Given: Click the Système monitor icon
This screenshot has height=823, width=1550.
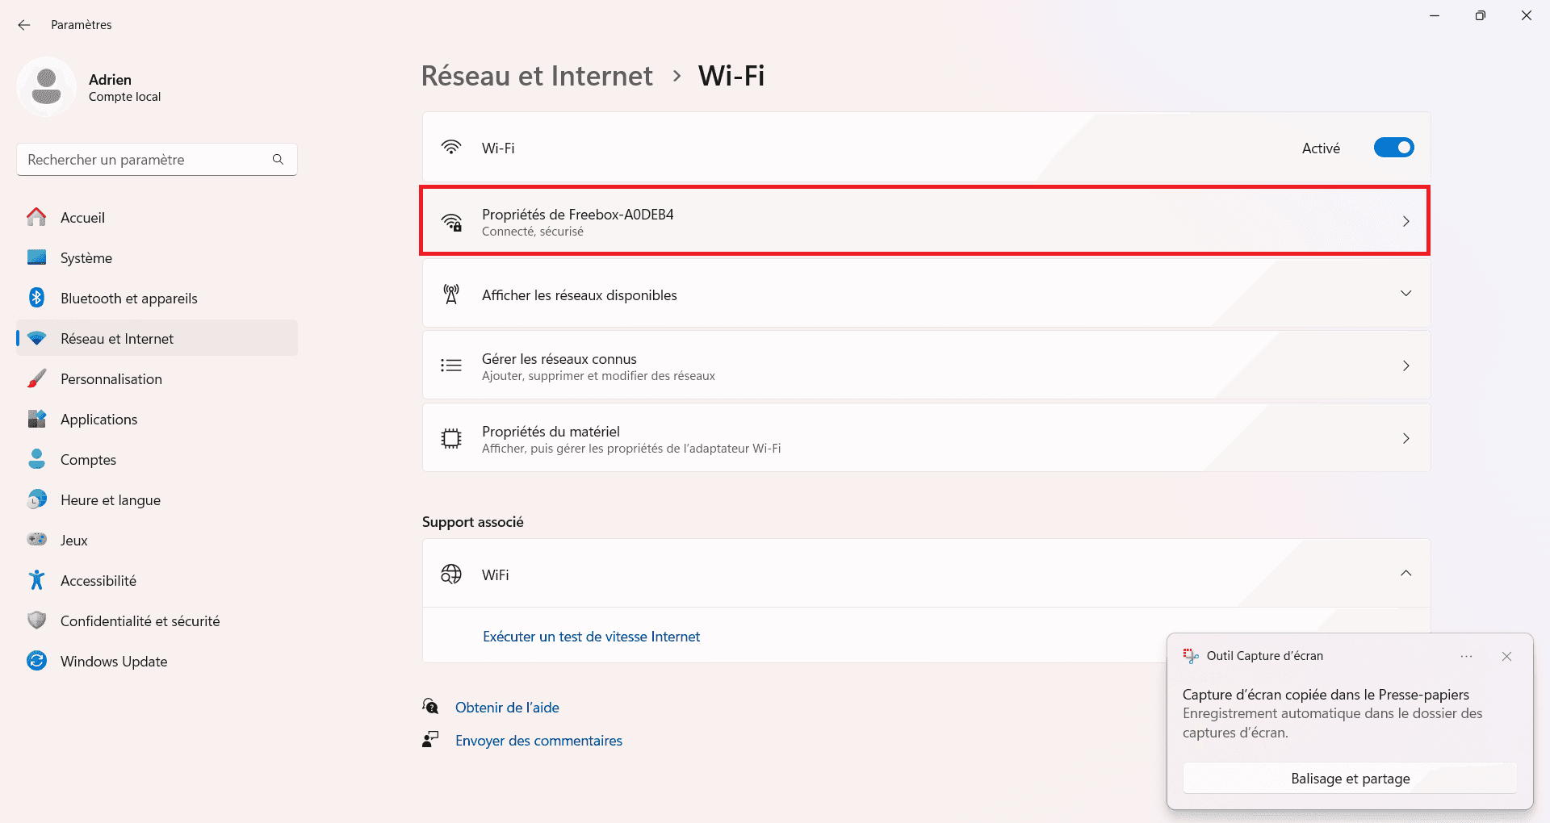Looking at the screenshot, I should [x=36, y=257].
